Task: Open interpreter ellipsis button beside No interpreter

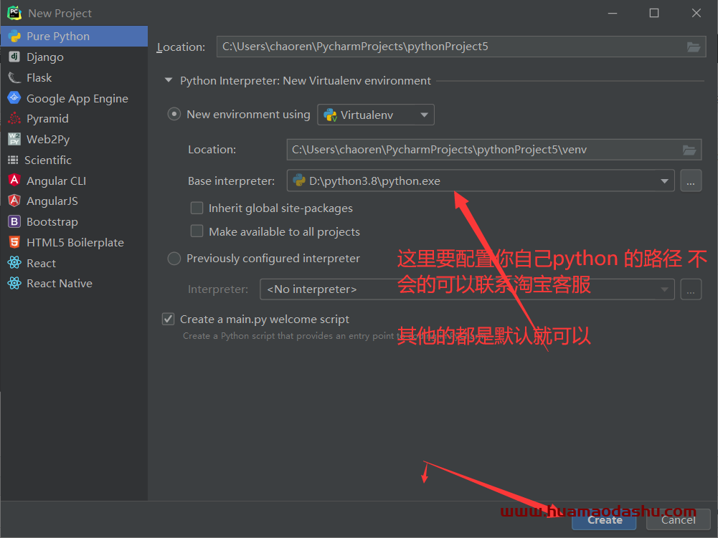Action: pyautogui.click(x=691, y=289)
